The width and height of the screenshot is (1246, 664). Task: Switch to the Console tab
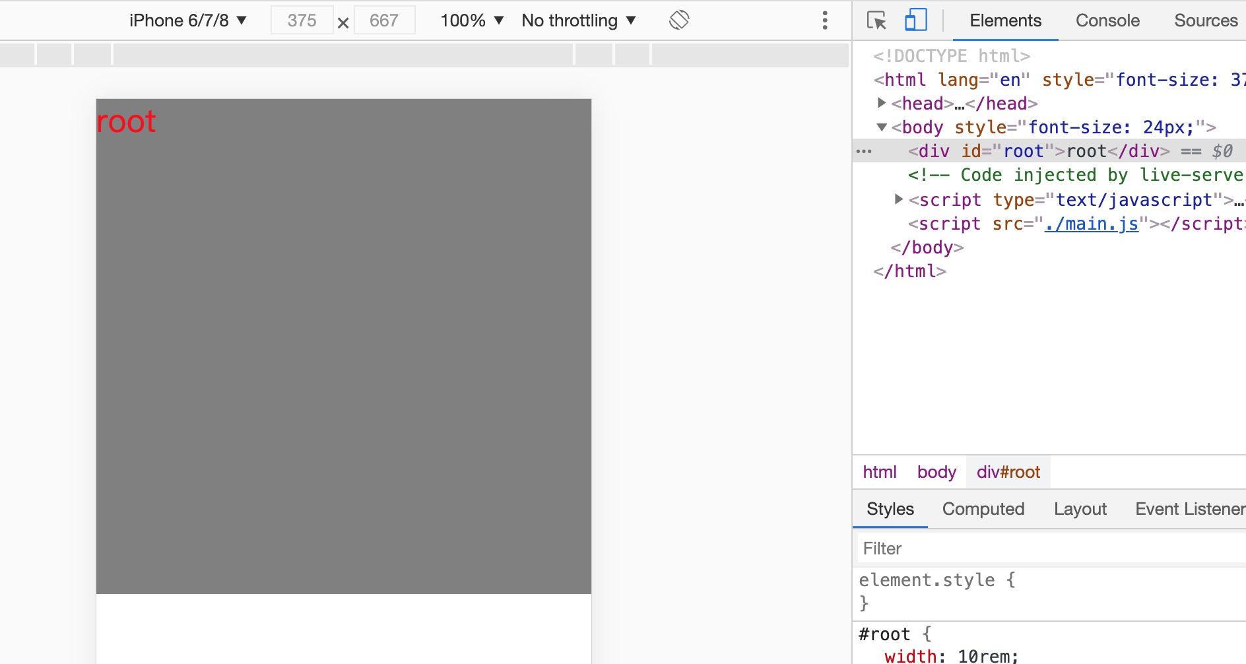1107,20
